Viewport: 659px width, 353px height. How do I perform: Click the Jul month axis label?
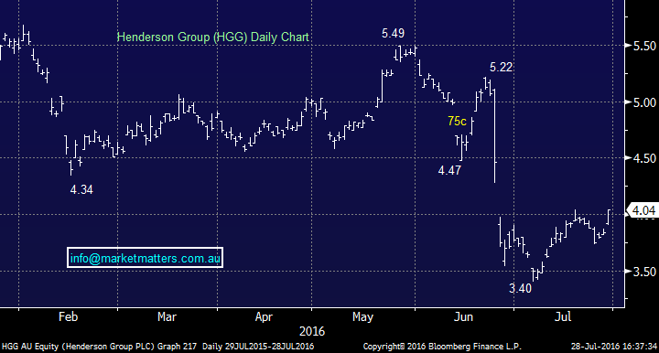563,316
